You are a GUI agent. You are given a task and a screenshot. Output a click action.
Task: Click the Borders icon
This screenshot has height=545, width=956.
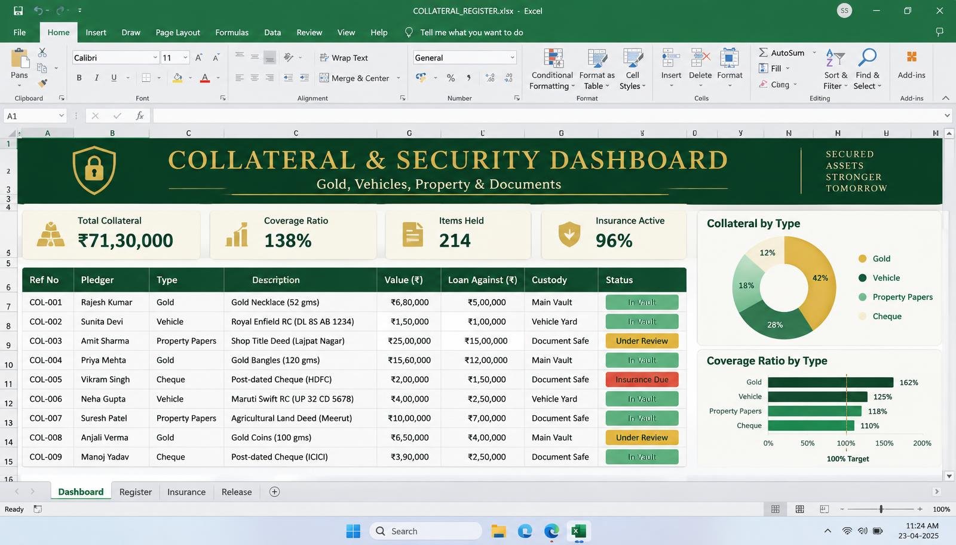[x=146, y=78]
